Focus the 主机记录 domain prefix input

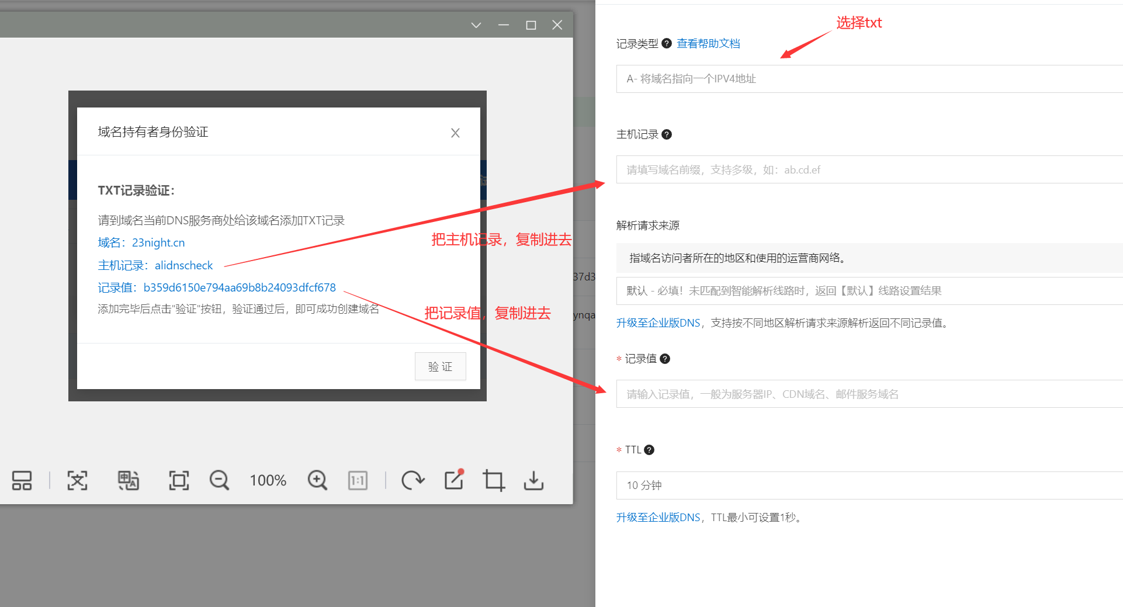(869, 169)
